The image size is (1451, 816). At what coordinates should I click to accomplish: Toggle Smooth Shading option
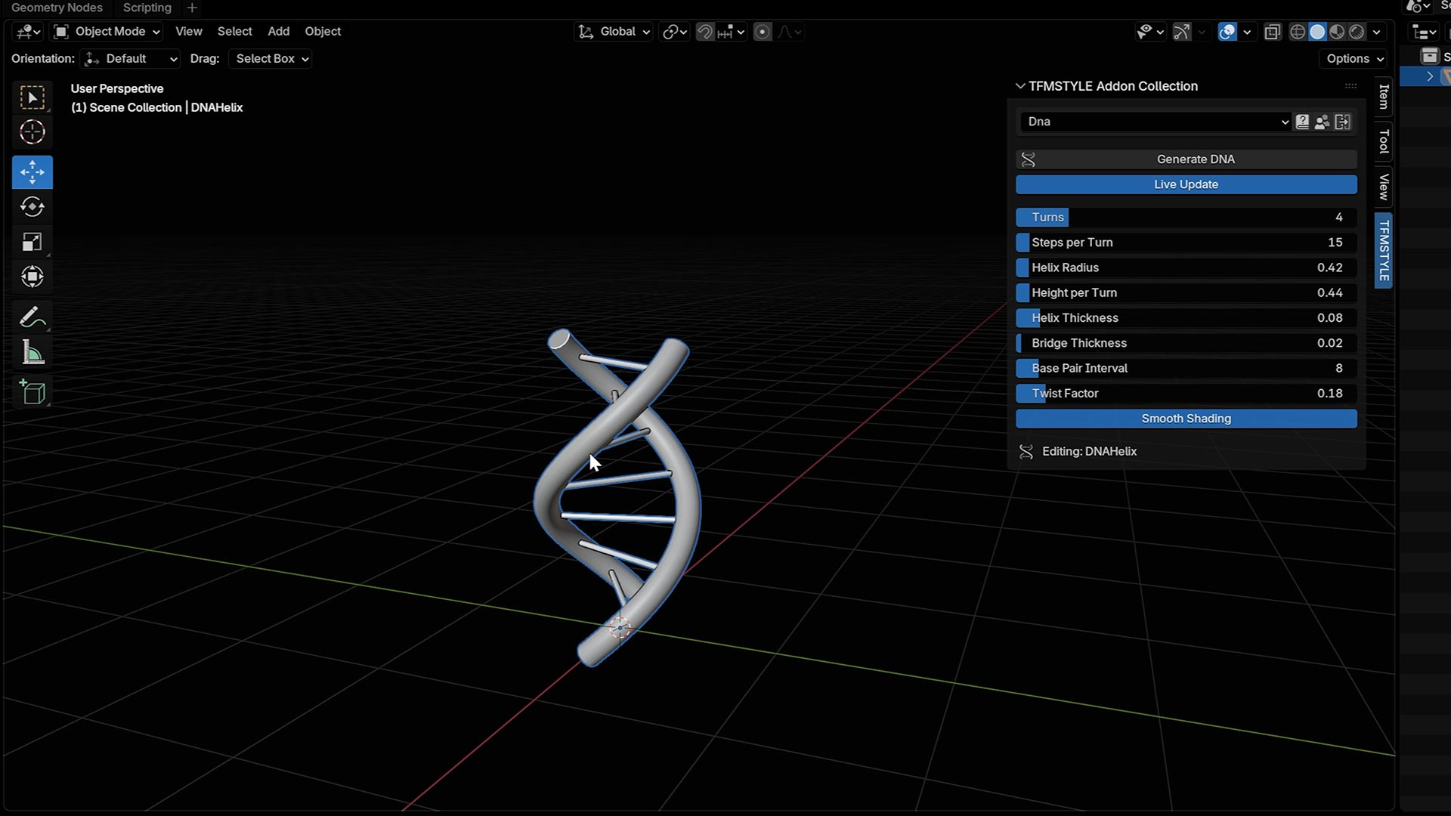point(1186,419)
